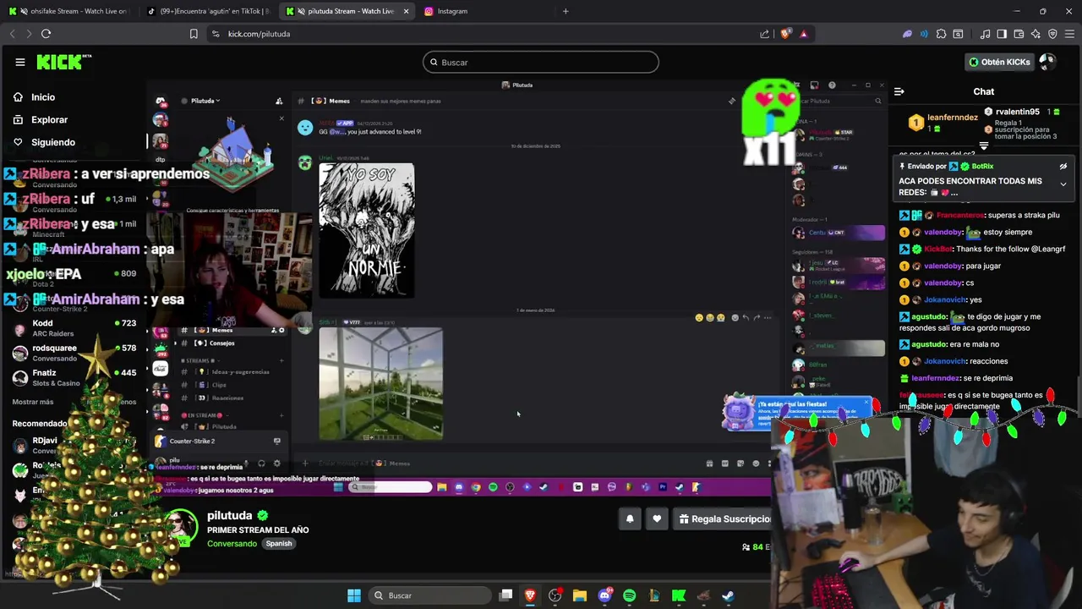Switch to the ohsifake Stream browser tab
This screenshot has width=1082, height=609.
pyautogui.click(x=68, y=11)
